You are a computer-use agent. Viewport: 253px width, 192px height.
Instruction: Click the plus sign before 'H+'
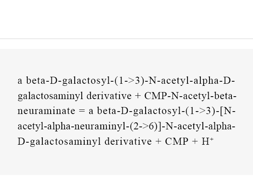(x=195, y=142)
